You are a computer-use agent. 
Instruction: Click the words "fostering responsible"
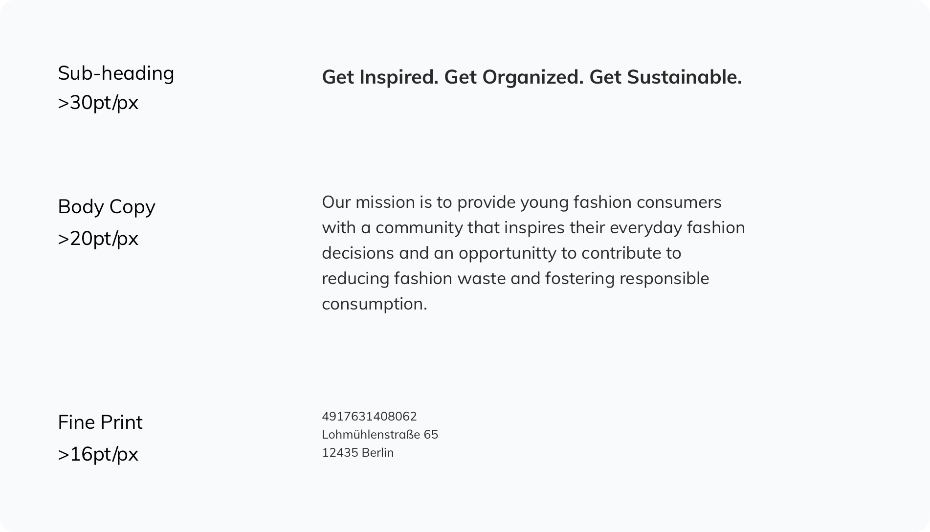(627, 279)
